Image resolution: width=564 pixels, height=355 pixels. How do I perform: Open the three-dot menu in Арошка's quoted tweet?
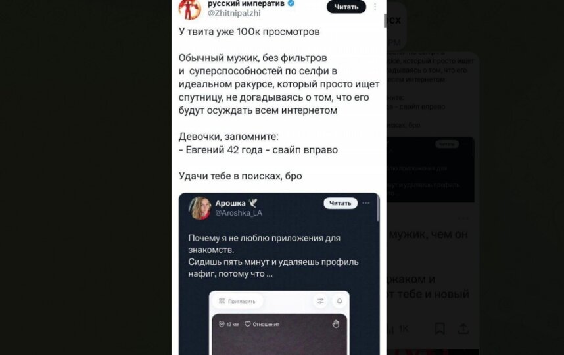click(366, 203)
